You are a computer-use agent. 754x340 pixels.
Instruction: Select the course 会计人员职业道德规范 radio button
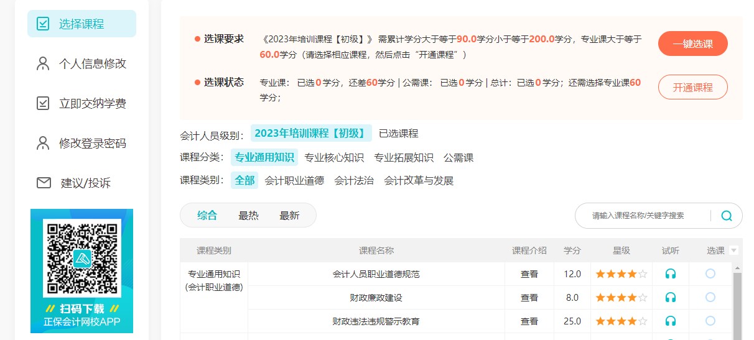pyautogui.click(x=710, y=273)
